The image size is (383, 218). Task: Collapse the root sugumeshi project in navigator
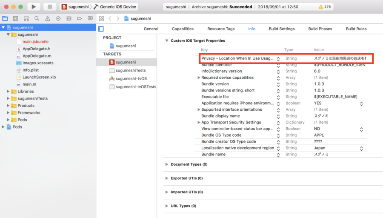pos(3,27)
